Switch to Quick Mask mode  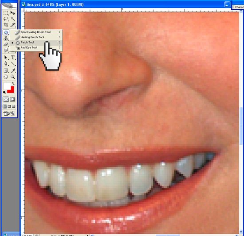pyautogui.click(x=12, y=99)
